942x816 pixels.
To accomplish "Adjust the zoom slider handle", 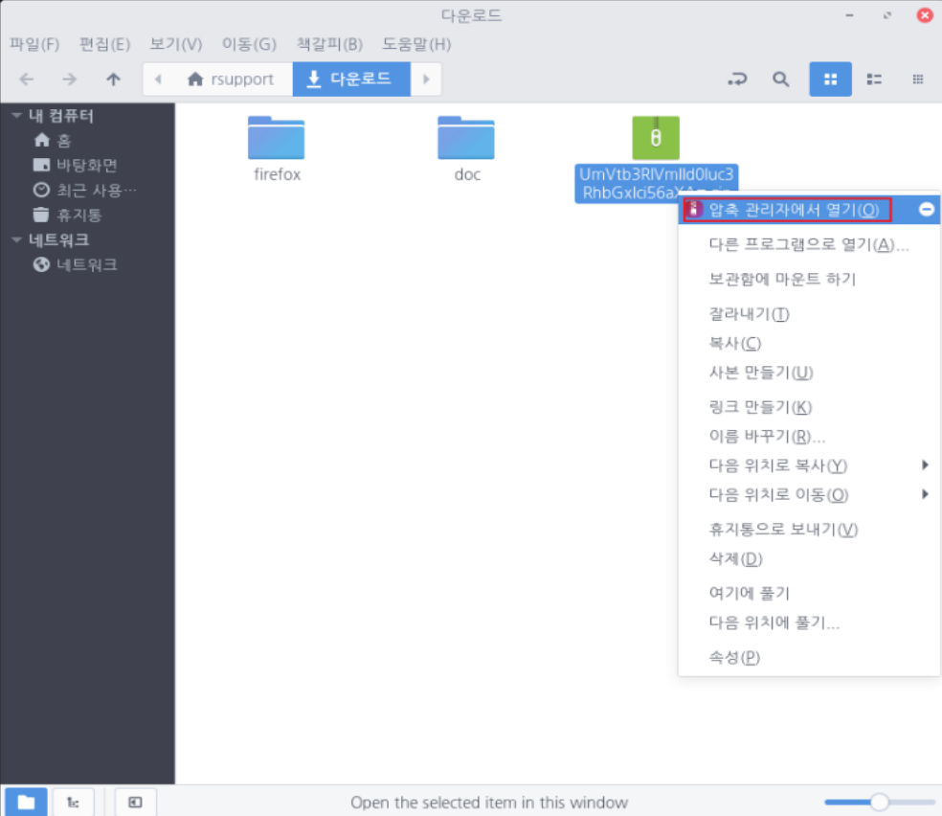I will click(x=879, y=802).
